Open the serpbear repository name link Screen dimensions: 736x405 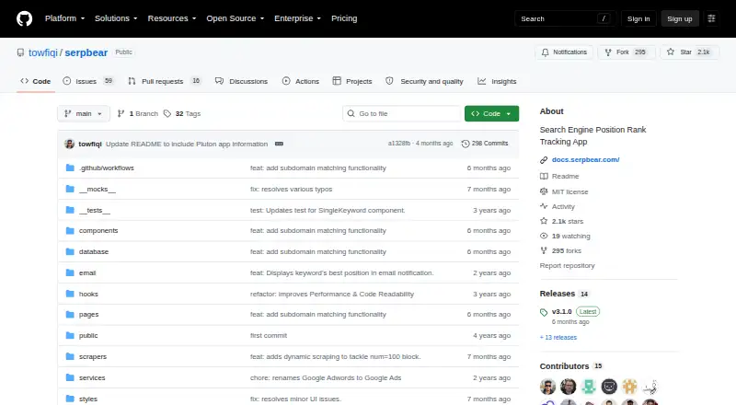pyautogui.click(x=86, y=52)
